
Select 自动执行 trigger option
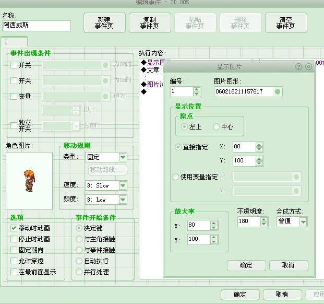click(x=79, y=261)
